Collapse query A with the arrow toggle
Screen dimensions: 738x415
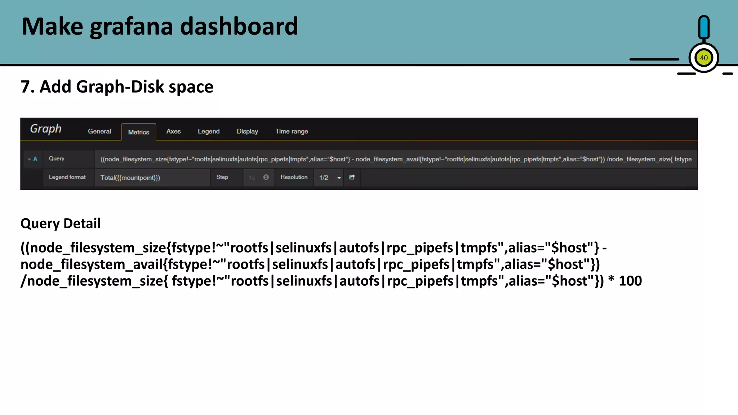click(x=29, y=159)
